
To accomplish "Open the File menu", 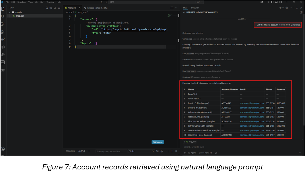I will [x=7, y=2].
